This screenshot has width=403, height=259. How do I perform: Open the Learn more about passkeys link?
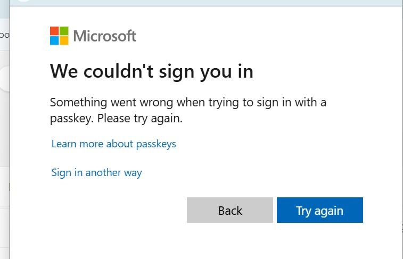click(x=113, y=144)
